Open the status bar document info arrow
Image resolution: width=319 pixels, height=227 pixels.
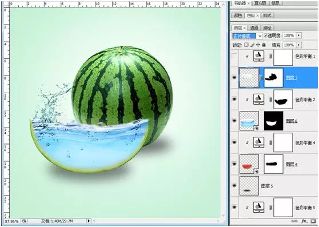point(89,221)
